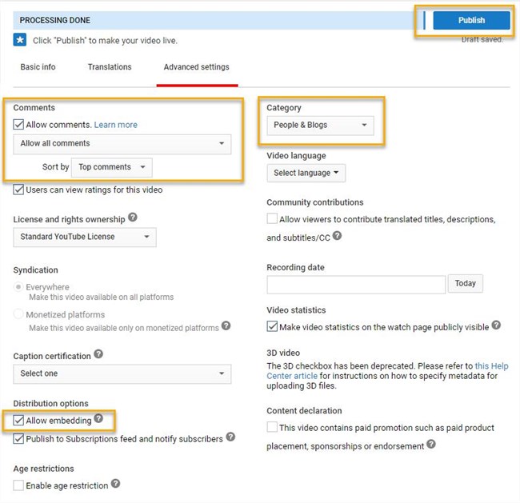The height and width of the screenshot is (503, 520).
Task: Open the Category dropdown showing People & Blogs
Action: click(x=320, y=125)
